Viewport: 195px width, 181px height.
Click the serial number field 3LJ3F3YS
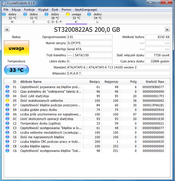[90, 43]
